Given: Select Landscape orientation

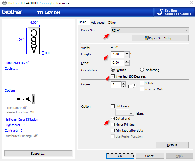Looking at the screenshot, I should point(150,70).
